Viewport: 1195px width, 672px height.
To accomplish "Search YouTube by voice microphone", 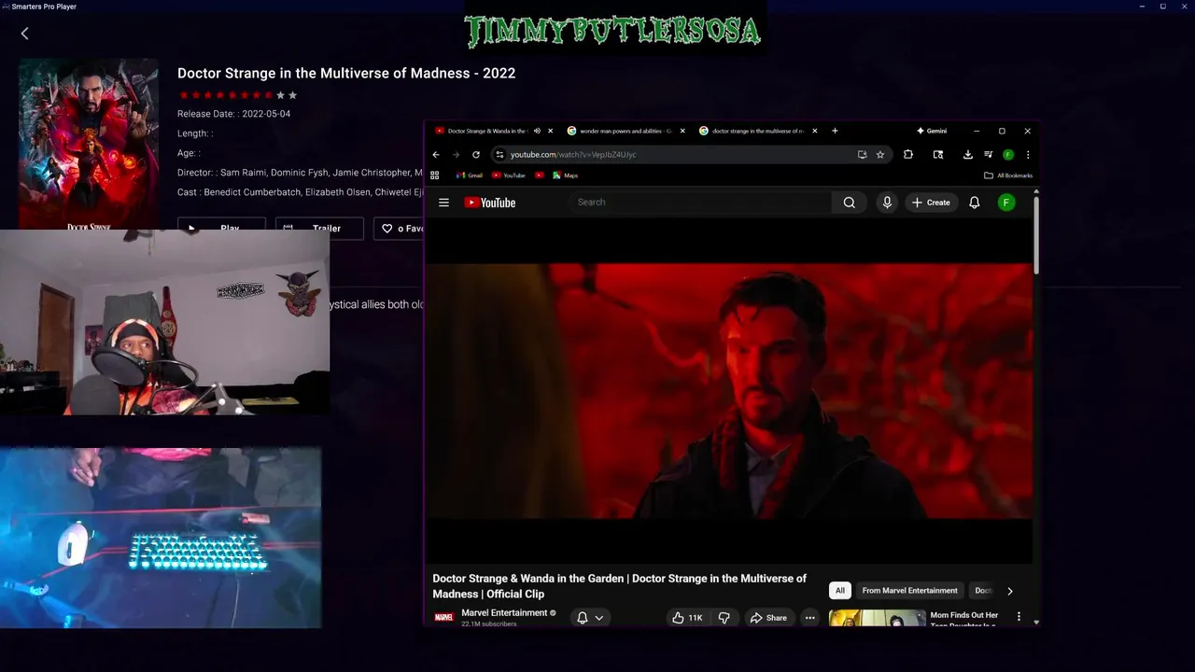I will pos(887,203).
